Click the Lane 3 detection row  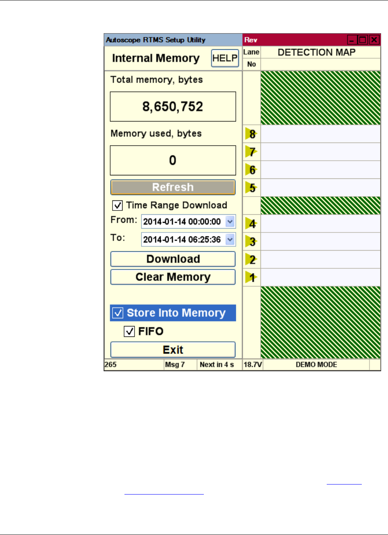321,242
